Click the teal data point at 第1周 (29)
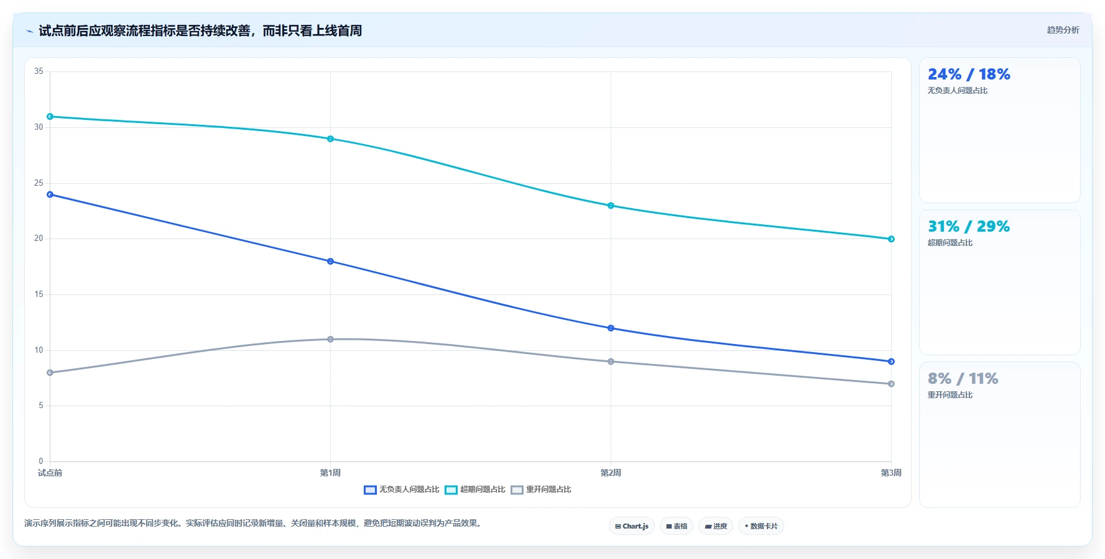The width and height of the screenshot is (1105, 559). coord(330,139)
